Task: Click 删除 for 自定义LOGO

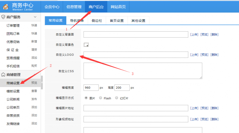Action: 215,55
